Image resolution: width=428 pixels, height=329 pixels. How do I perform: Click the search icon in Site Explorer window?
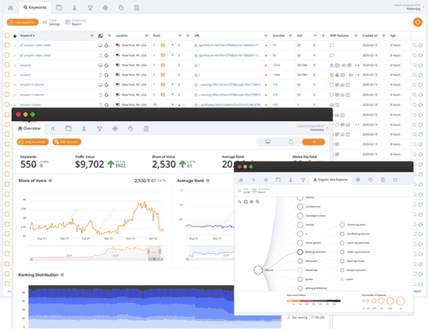(253, 180)
